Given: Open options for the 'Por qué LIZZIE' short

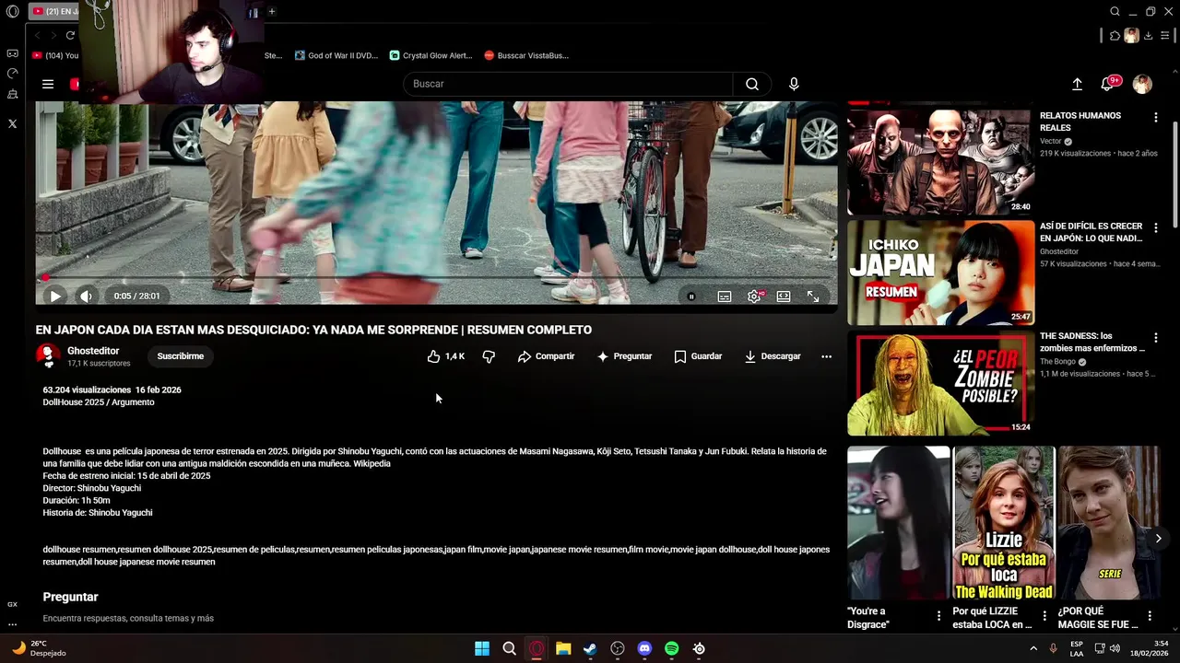Looking at the screenshot, I should click(1044, 616).
